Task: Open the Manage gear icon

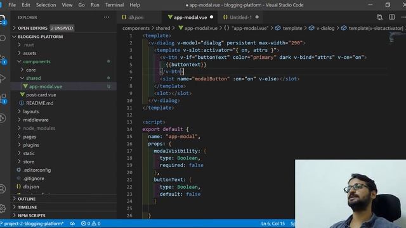Action: [x=3, y=208]
